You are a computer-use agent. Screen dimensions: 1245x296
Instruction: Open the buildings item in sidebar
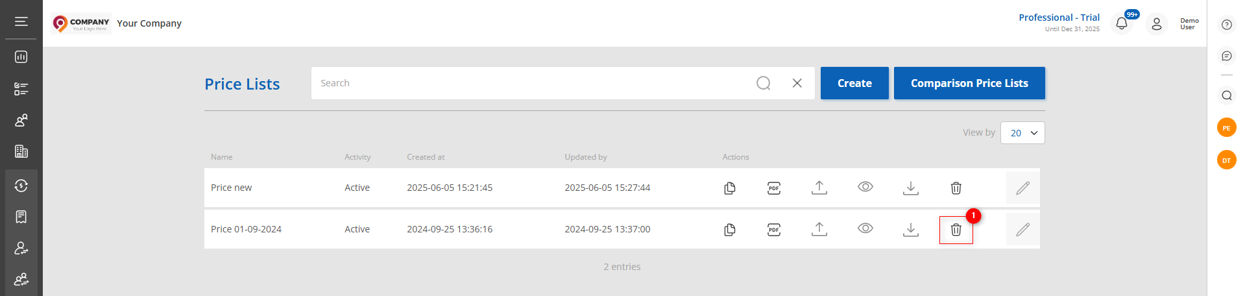point(21,151)
